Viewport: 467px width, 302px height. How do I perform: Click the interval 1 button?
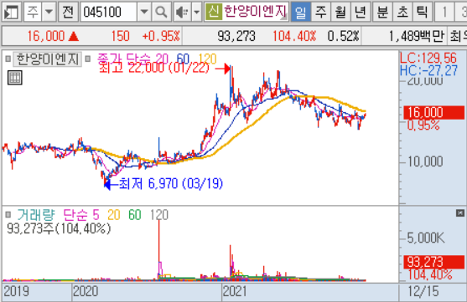[444, 12]
